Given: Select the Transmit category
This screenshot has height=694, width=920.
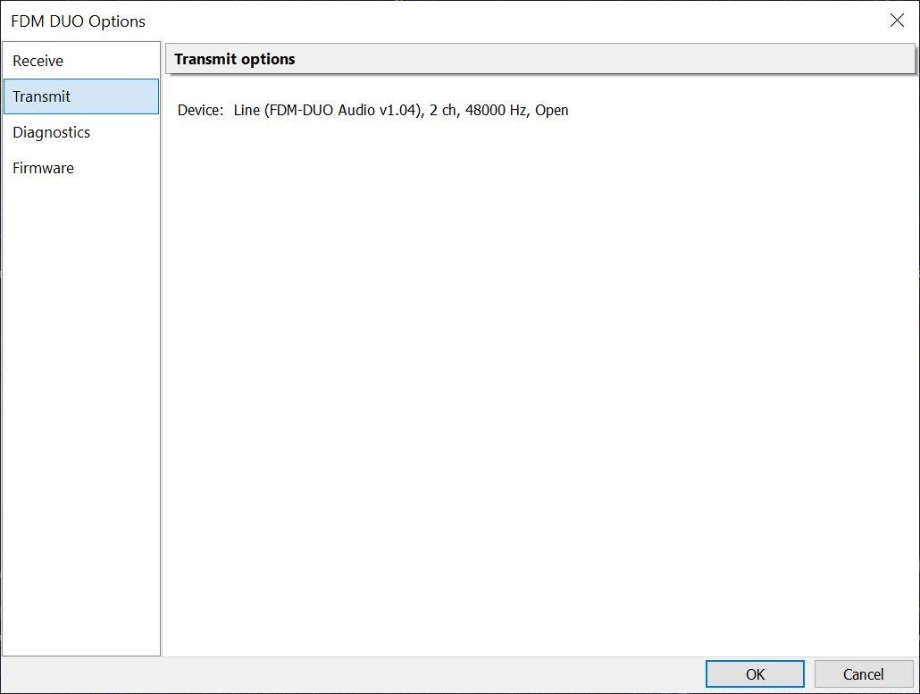Looking at the screenshot, I should pos(81,96).
